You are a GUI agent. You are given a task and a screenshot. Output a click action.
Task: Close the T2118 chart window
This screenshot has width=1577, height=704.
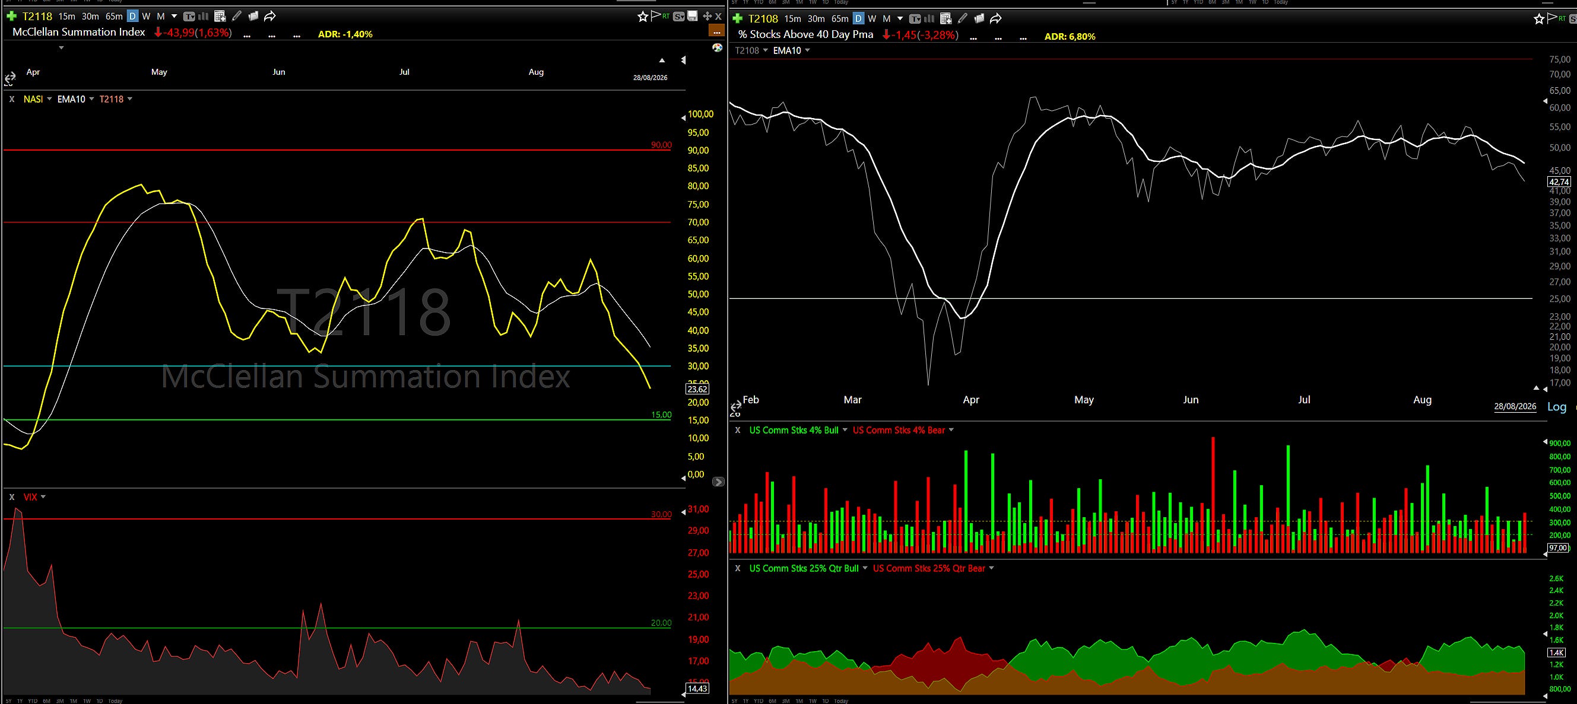(718, 16)
